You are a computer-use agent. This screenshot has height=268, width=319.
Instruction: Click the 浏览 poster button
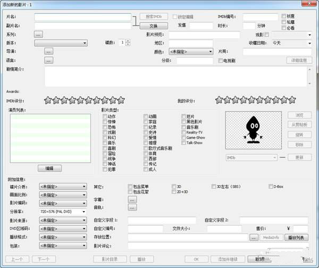point(299,115)
